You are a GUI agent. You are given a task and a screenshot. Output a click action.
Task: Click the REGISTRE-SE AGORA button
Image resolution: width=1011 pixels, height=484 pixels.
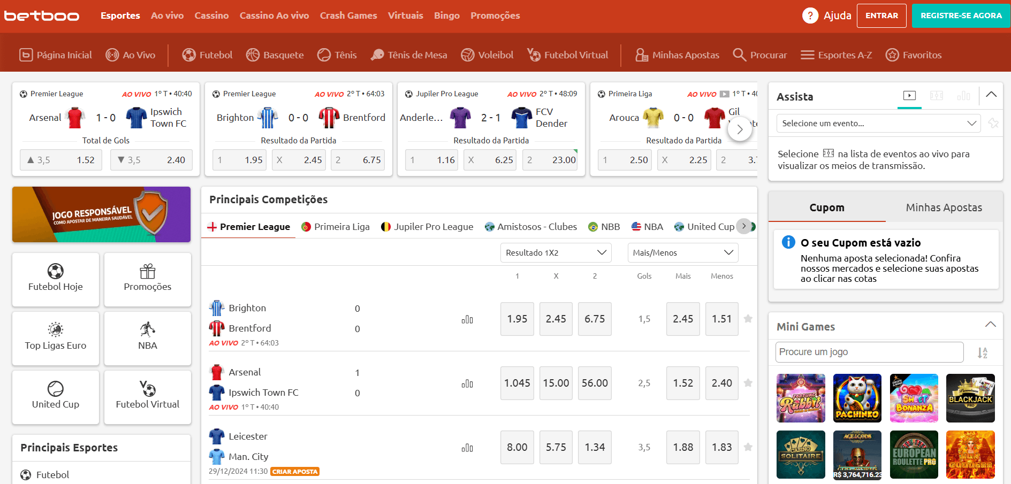[961, 16]
